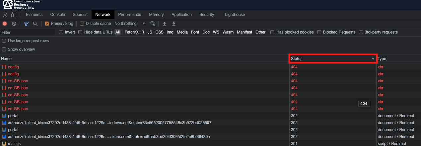Focus the Filter text field
This screenshot has height=146, width=421.
pos(28,33)
